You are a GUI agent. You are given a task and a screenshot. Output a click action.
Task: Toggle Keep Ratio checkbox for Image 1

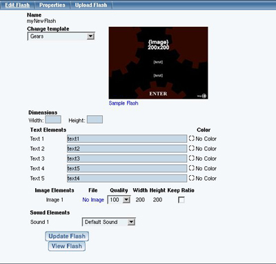point(181,200)
